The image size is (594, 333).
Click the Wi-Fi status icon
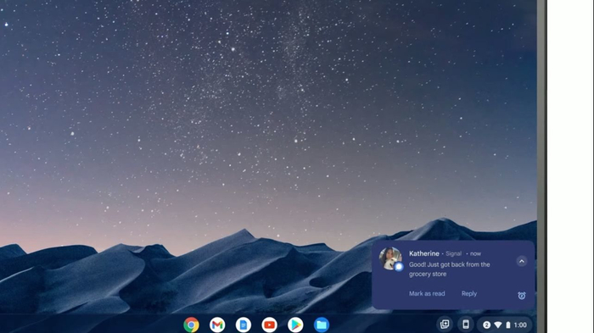(x=498, y=325)
